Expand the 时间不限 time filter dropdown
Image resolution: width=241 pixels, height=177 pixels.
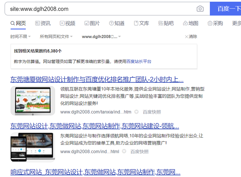click(x=21, y=36)
